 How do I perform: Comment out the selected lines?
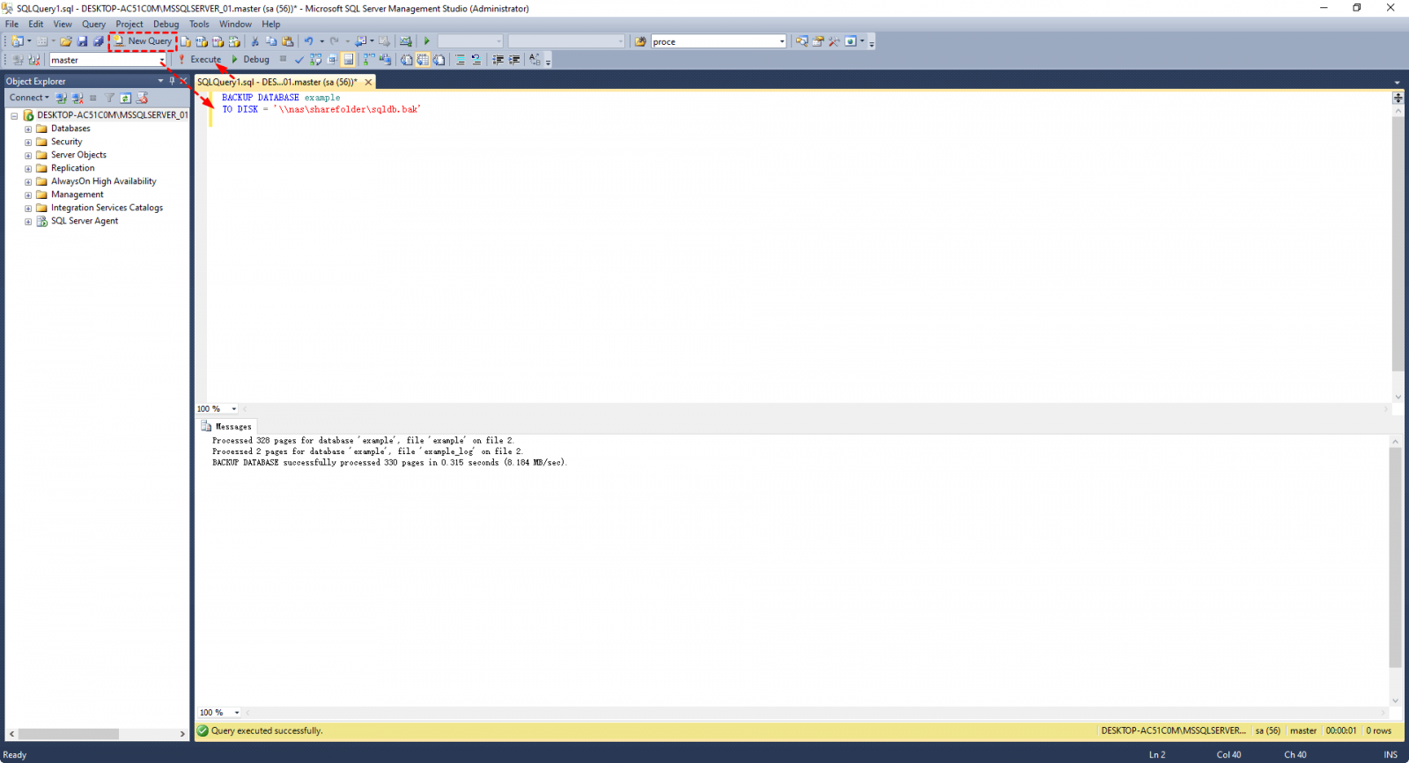point(460,60)
